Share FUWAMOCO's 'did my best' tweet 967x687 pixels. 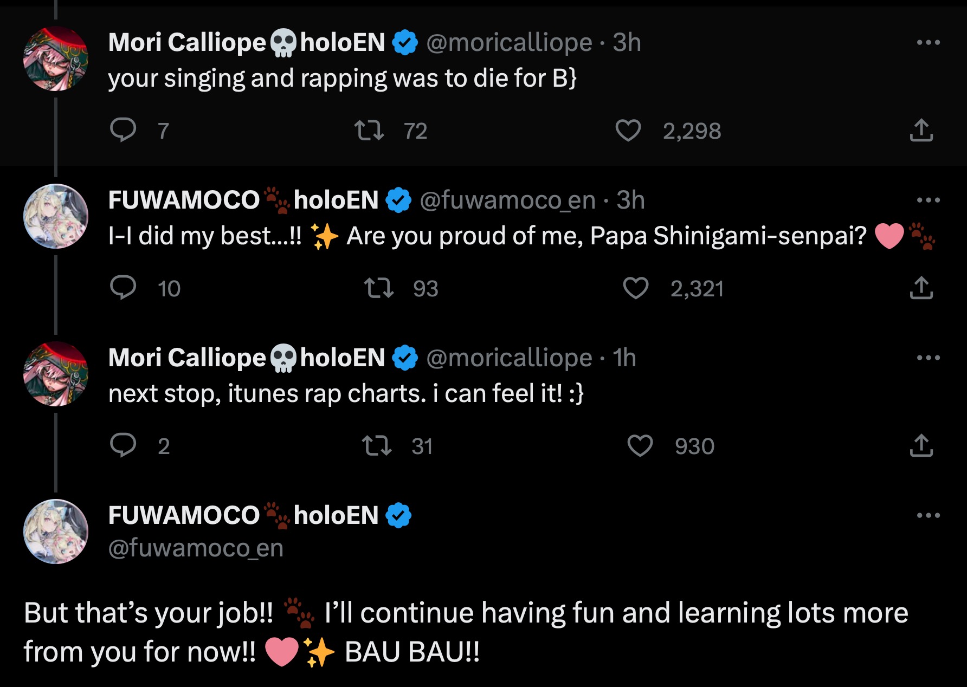point(921,288)
